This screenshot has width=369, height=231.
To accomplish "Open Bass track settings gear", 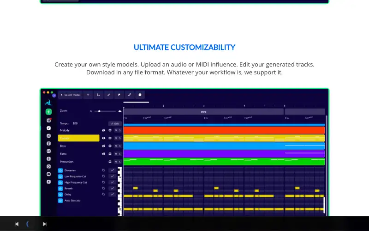I will click(110, 146).
